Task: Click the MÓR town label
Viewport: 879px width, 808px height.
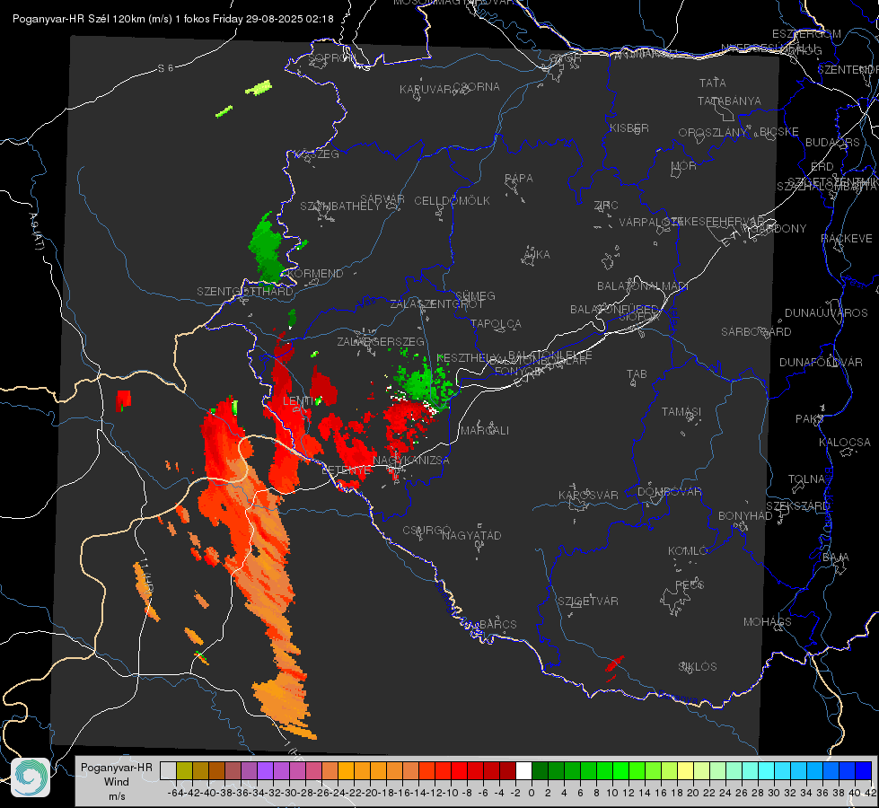Action: (684, 165)
